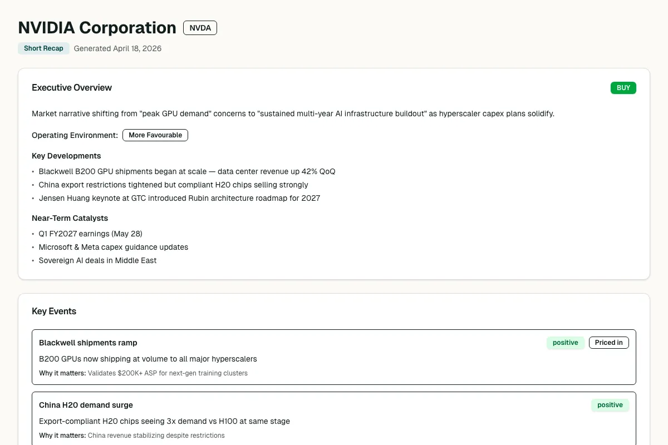Click the Key Developments subheading
The width and height of the screenshot is (668, 445).
point(66,156)
